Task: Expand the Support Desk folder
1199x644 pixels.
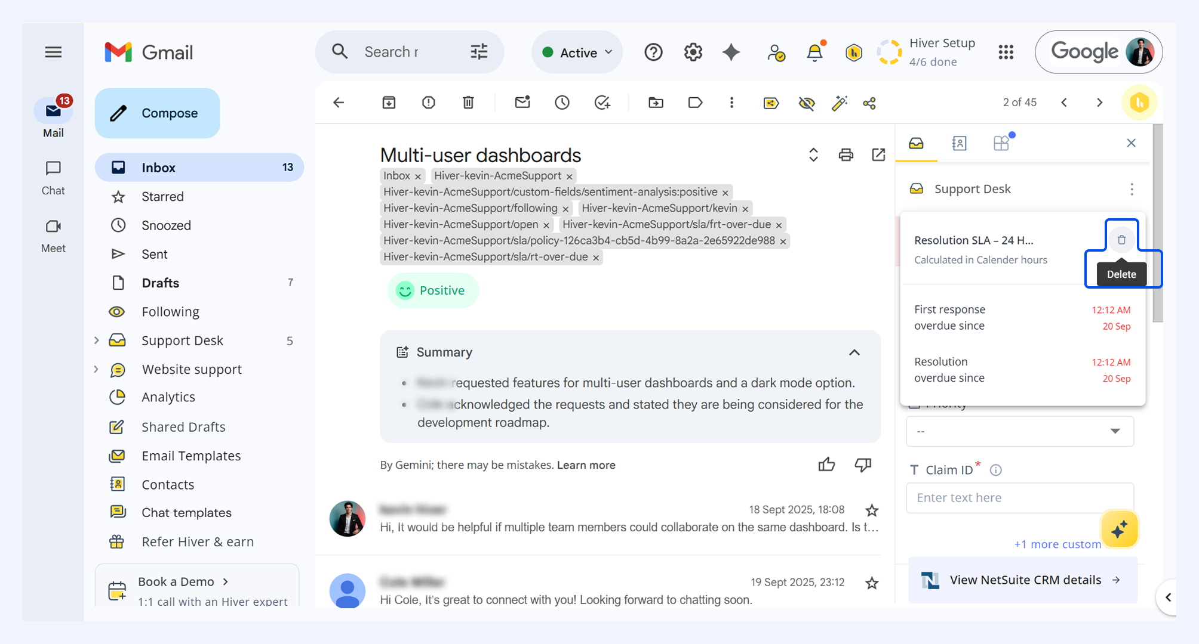Action: tap(96, 340)
